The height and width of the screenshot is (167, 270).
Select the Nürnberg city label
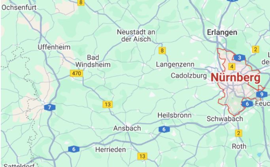coord(236,78)
